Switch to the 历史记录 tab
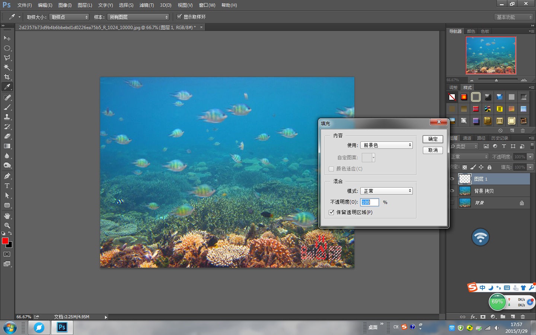The width and height of the screenshot is (536, 335). pos(500,138)
